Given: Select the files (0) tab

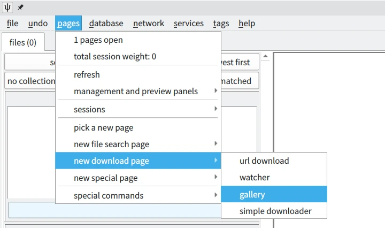Looking at the screenshot, I should pos(23,42).
